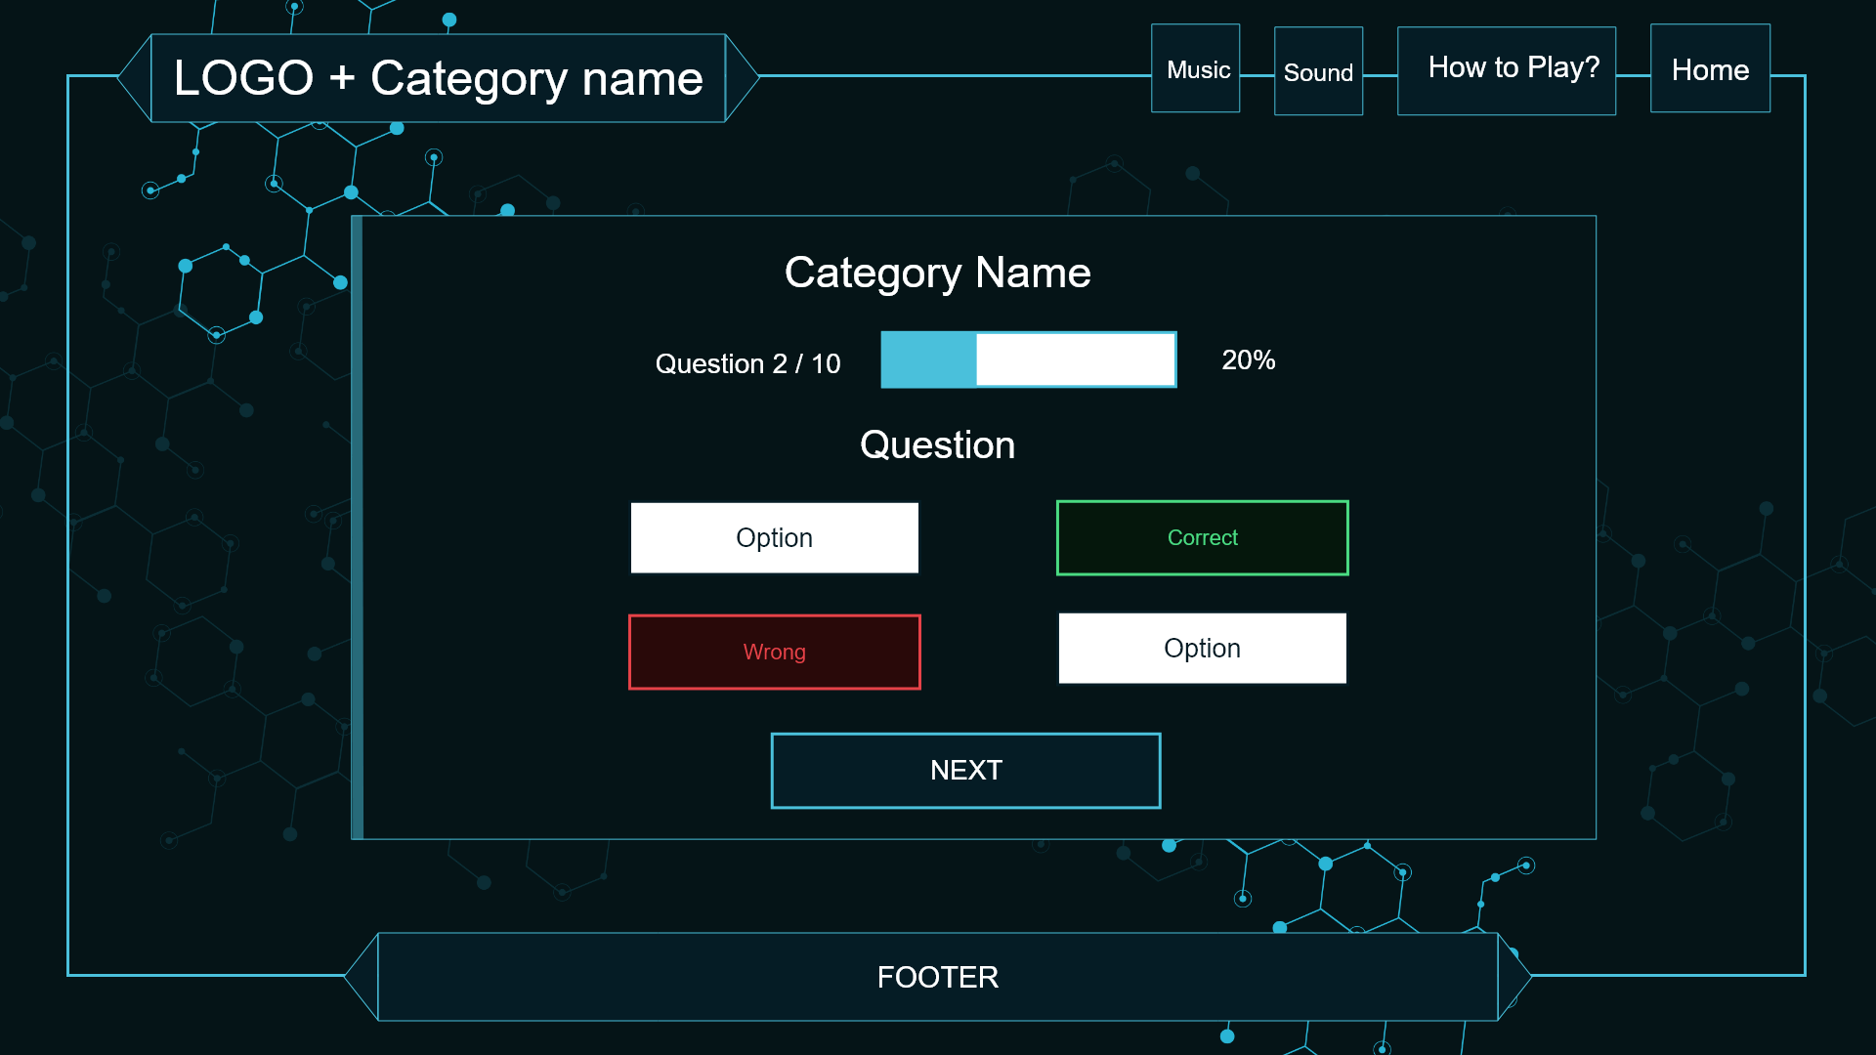Toggle the Music button

[1196, 69]
